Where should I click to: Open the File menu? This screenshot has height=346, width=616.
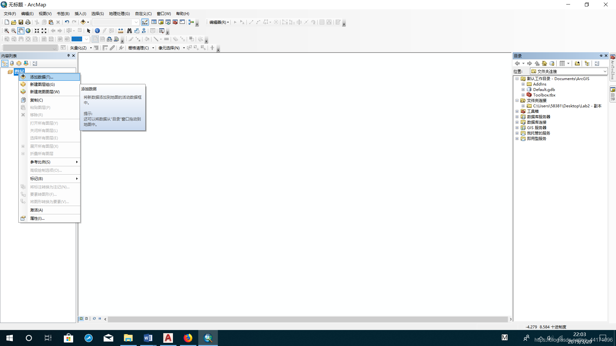(x=10, y=14)
